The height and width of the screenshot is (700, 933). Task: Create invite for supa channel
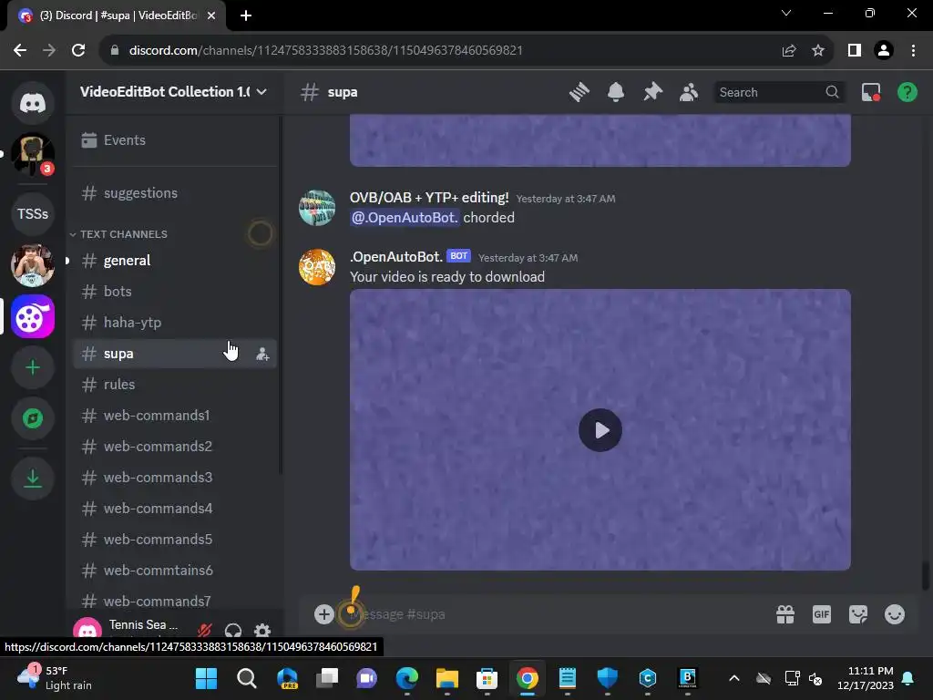[x=262, y=355]
